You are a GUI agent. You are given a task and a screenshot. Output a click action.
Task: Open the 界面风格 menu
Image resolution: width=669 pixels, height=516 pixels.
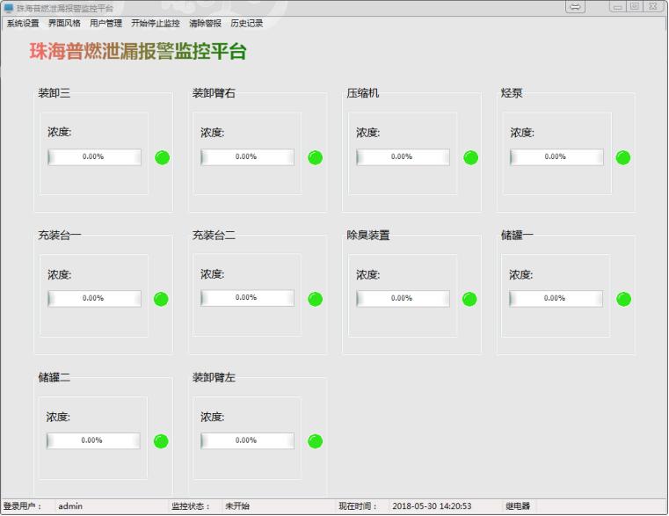(64, 23)
